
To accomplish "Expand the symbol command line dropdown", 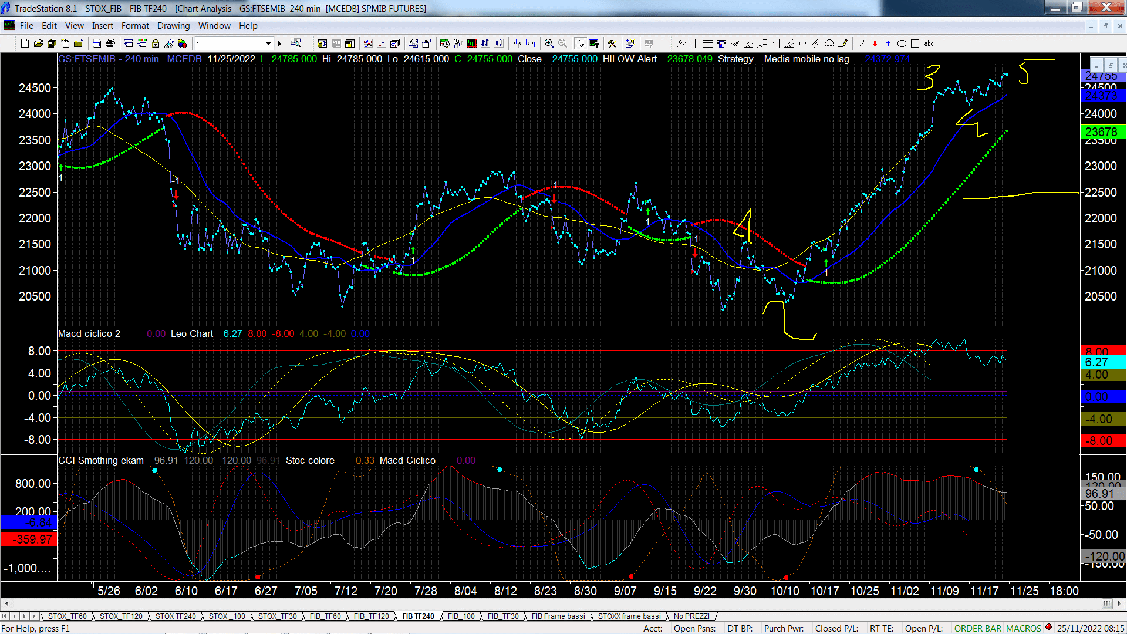I will tap(268, 43).
